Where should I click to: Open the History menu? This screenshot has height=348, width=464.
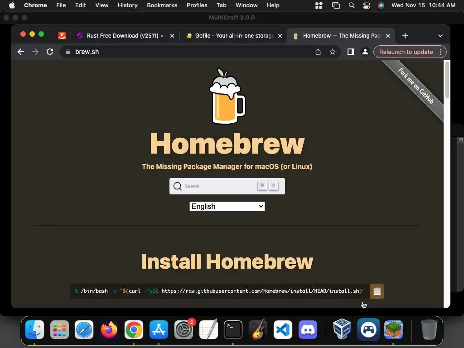click(127, 5)
